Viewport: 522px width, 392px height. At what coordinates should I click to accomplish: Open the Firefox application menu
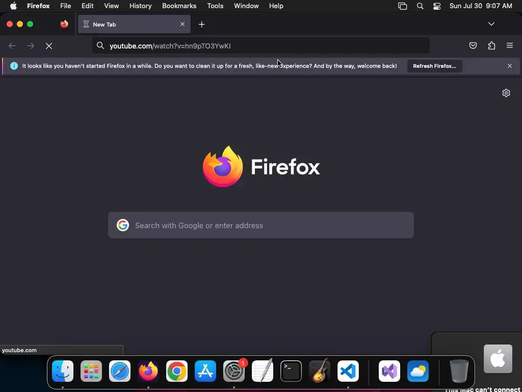510,45
